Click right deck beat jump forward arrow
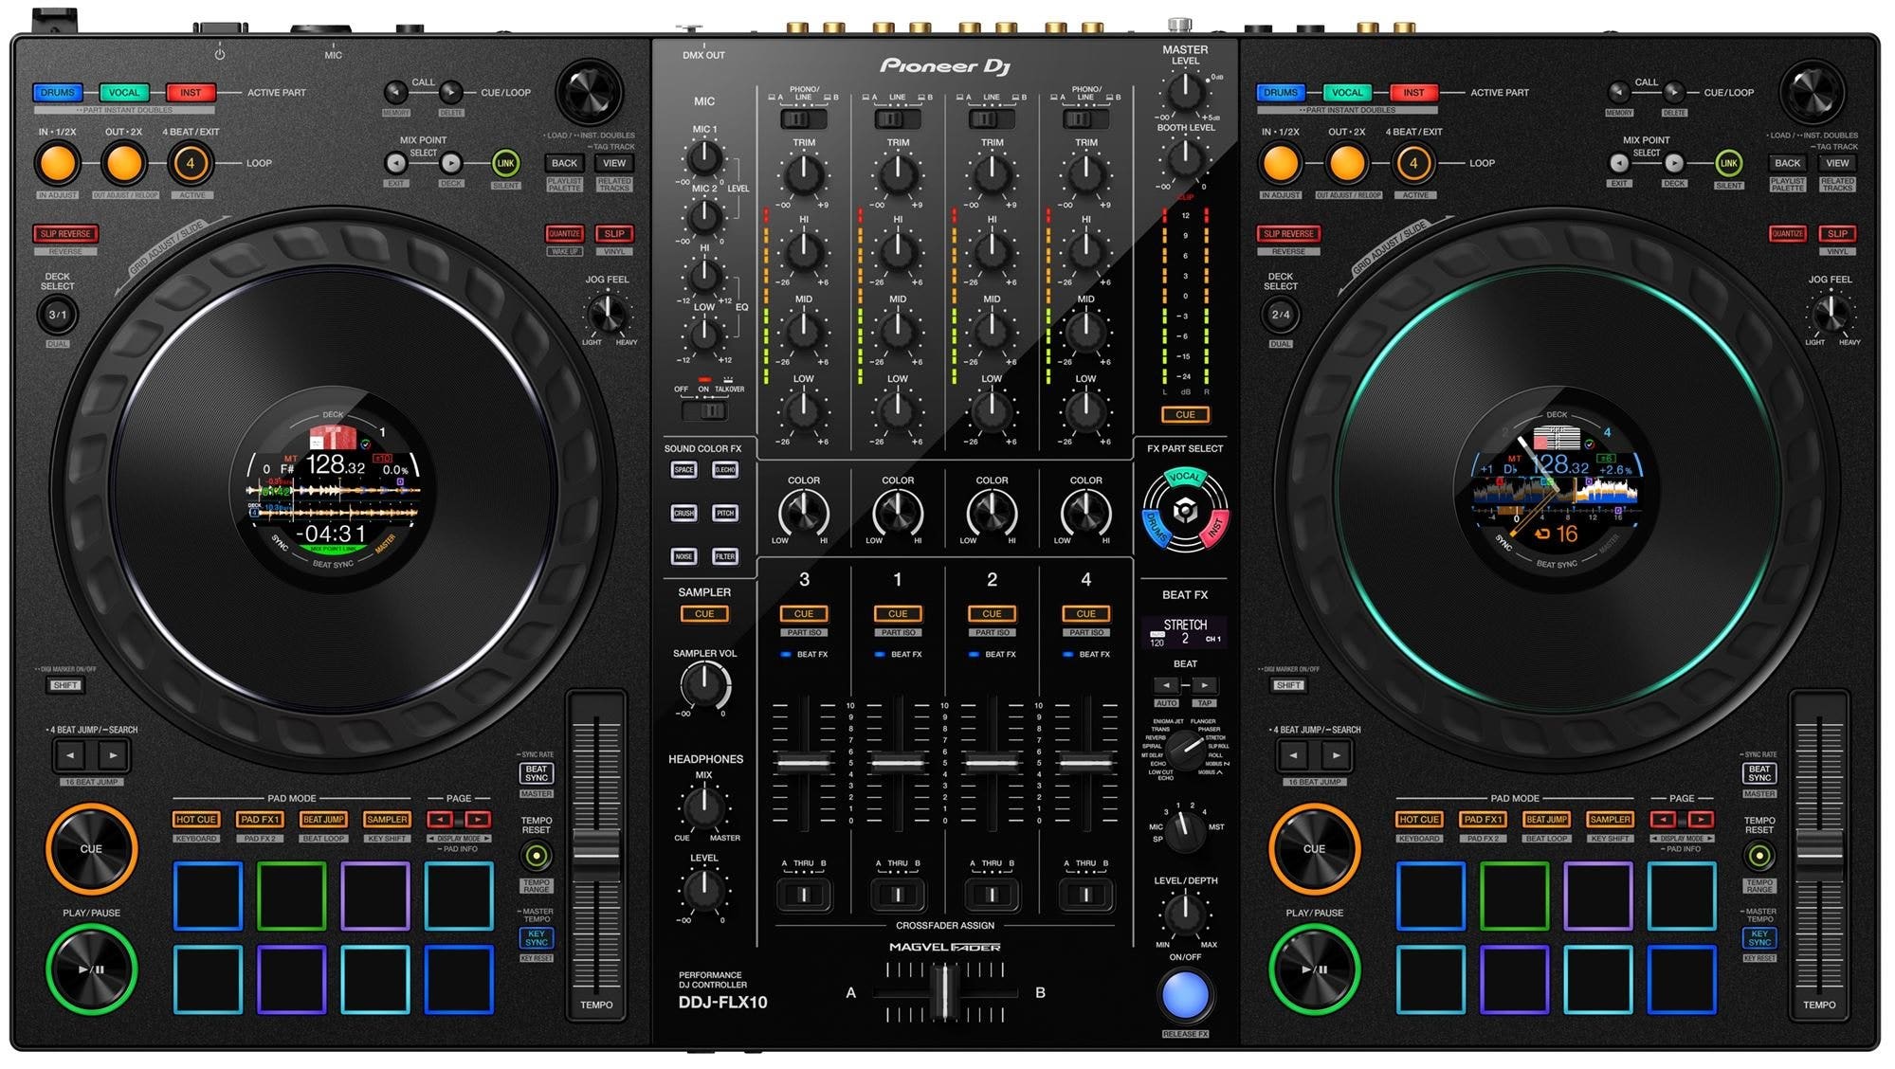Image resolution: width=1895 pixels, height=1069 pixels. (1336, 755)
